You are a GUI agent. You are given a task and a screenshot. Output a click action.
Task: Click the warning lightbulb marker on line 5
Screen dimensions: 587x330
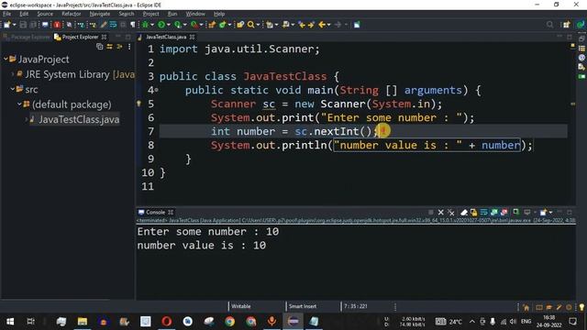click(x=138, y=104)
